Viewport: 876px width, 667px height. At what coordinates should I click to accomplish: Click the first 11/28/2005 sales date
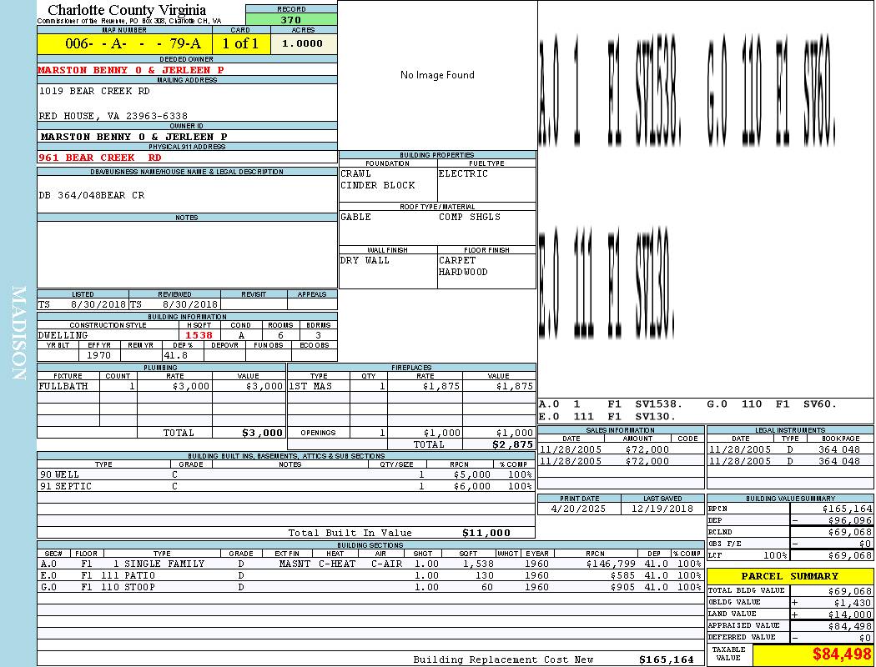(571, 450)
